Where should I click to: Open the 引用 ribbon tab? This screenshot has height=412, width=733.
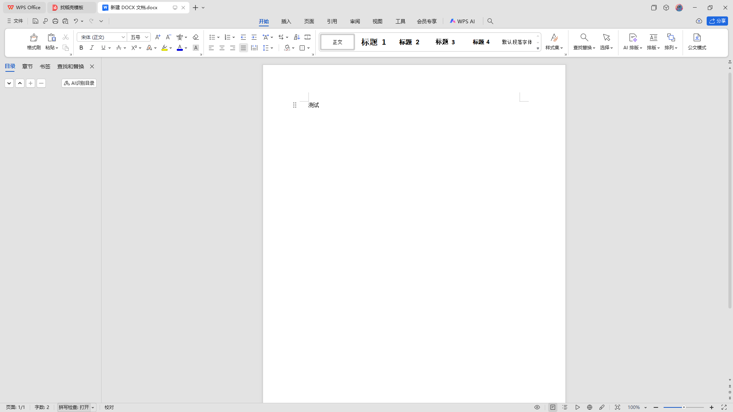point(332,21)
